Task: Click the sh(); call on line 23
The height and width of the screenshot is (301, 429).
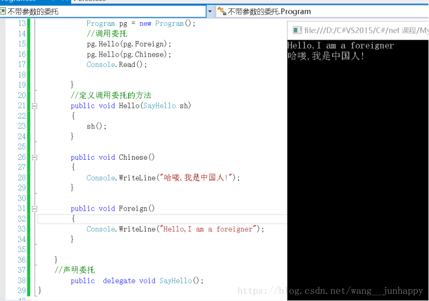Action: click(97, 126)
